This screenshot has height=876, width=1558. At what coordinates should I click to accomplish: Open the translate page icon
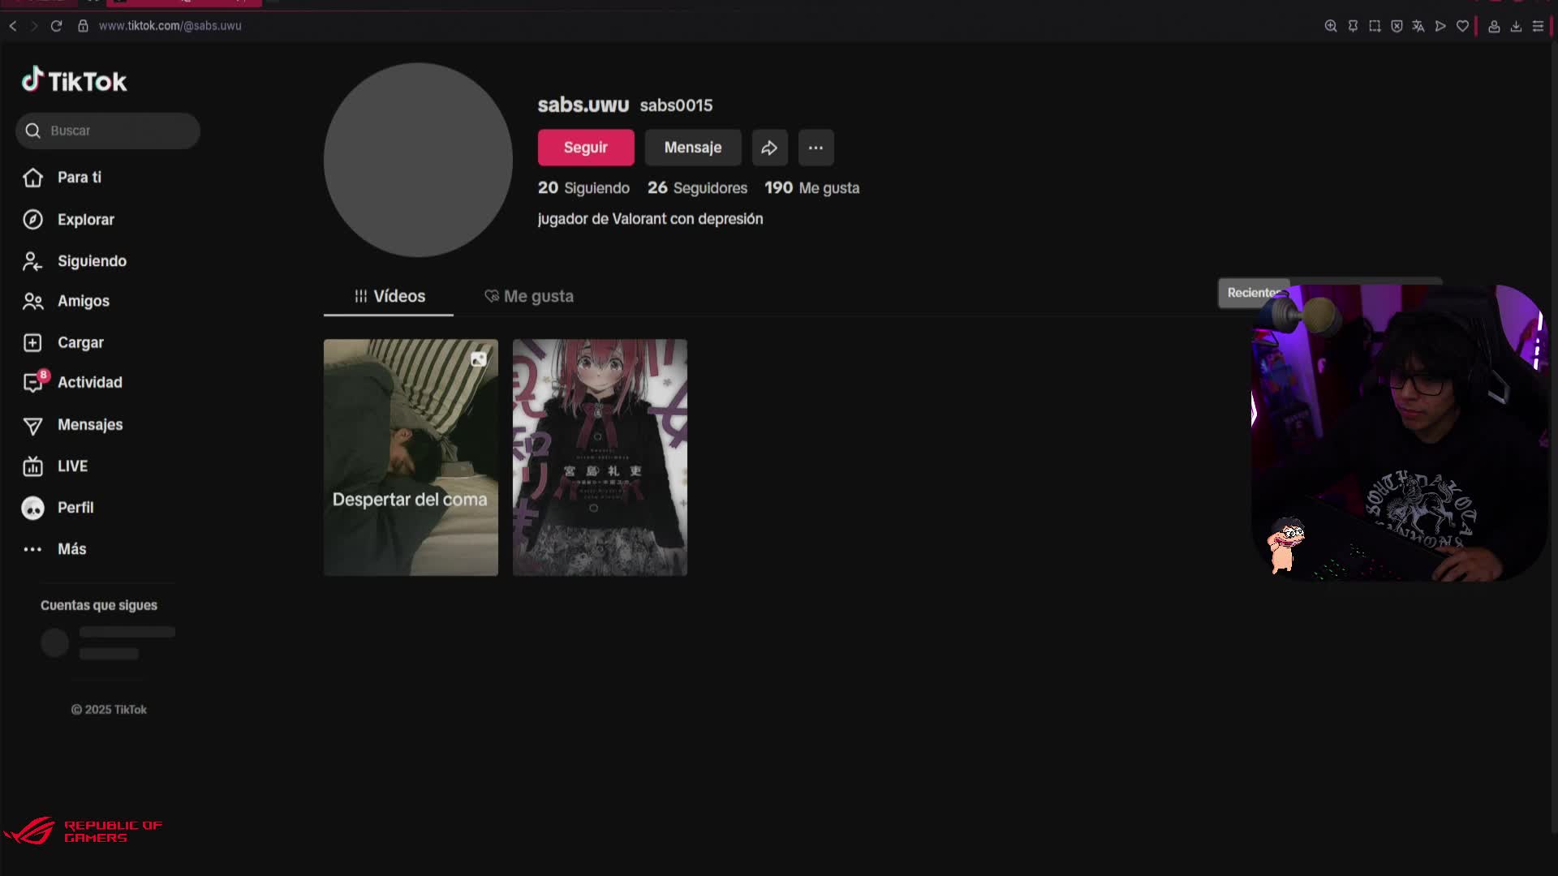click(1418, 26)
